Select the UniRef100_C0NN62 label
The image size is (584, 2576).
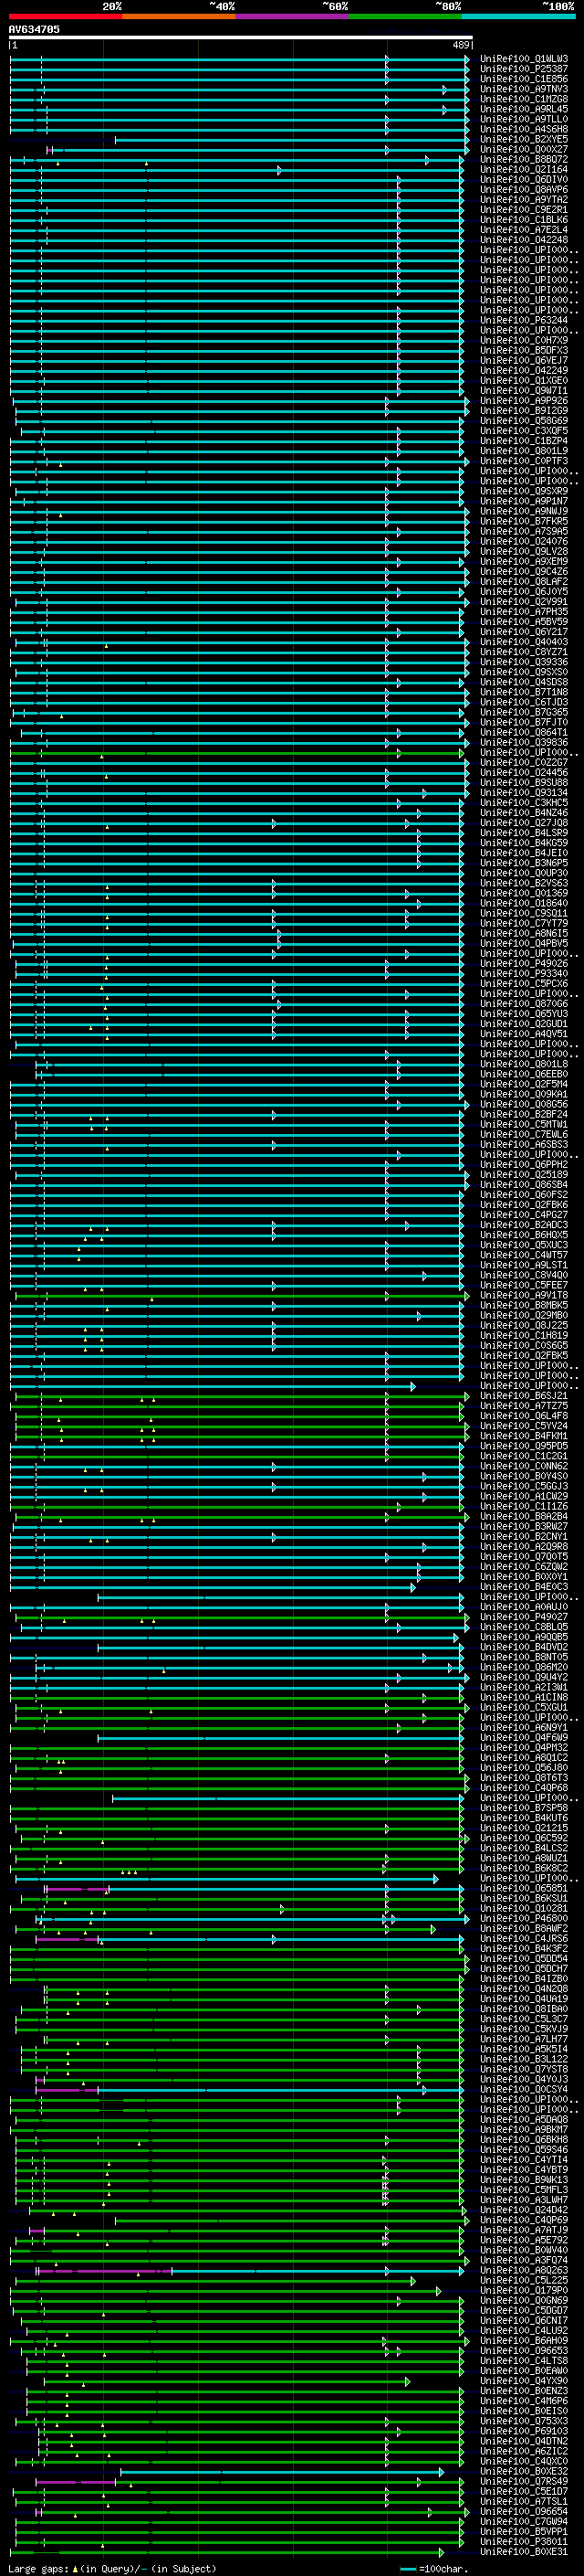(x=524, y=1466)
